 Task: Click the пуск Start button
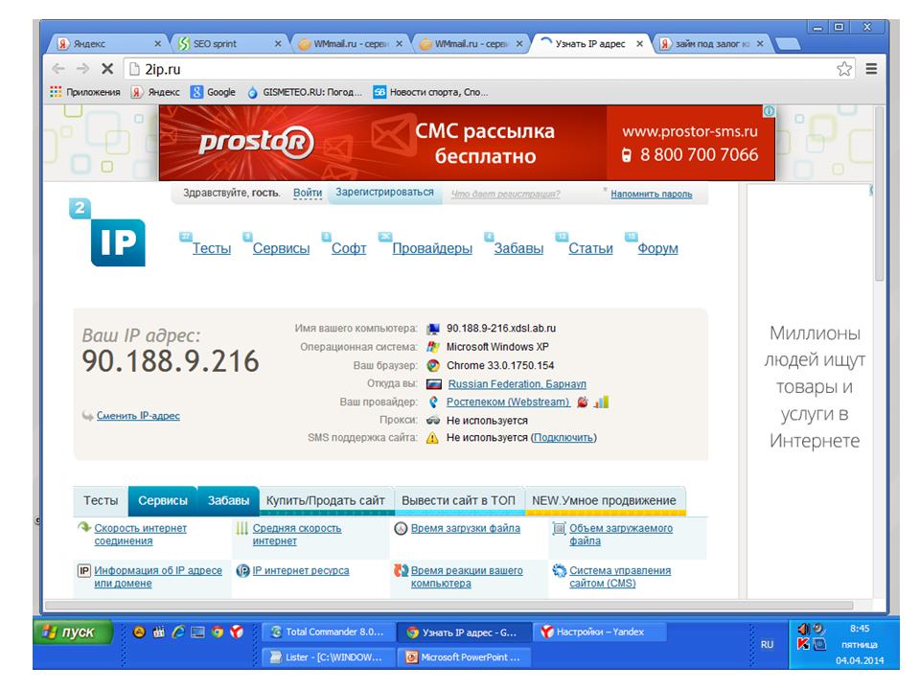pyautogui.click(x=73, y=632)
